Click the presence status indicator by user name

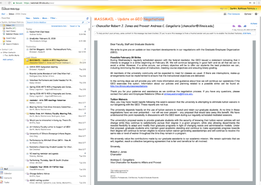(x=256, y=9)
